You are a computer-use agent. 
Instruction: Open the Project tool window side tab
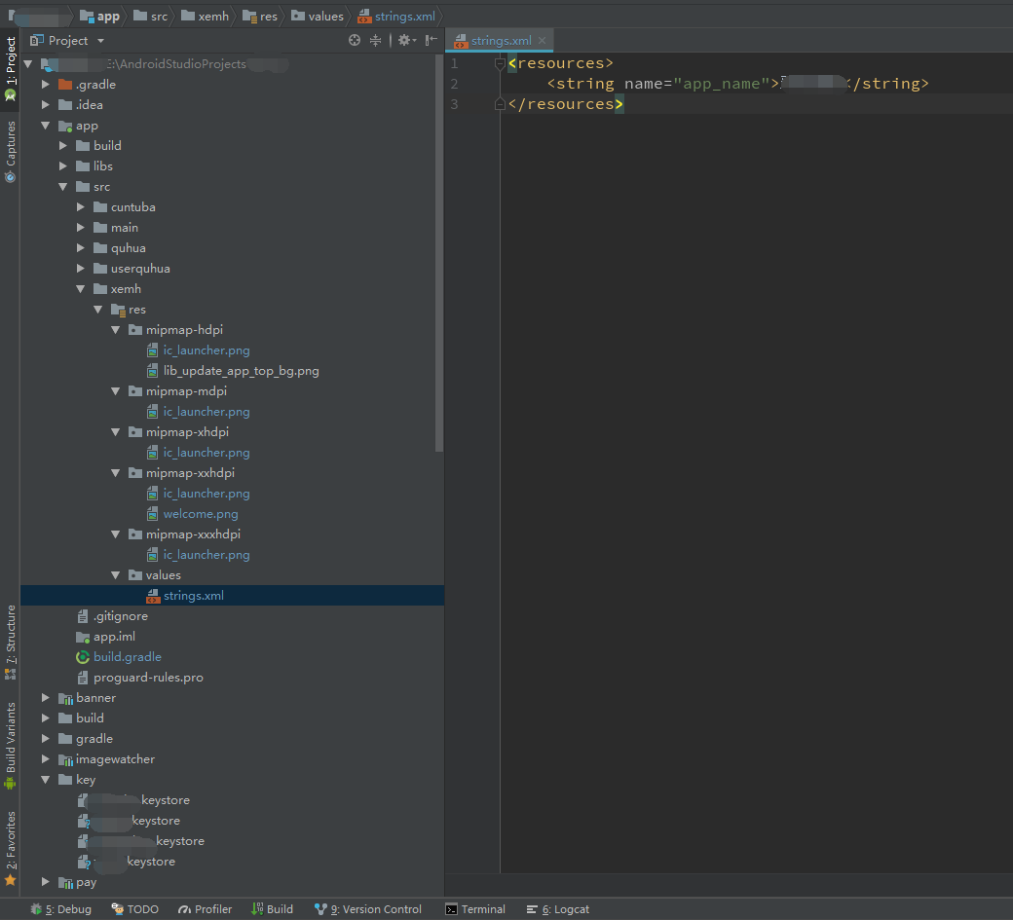(x=11, y=67)
